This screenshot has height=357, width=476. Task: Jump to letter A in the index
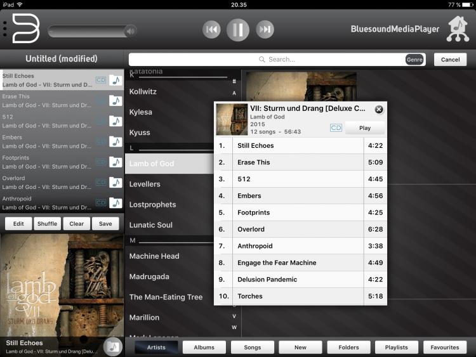pyautogui.click(x=234, y=93)
